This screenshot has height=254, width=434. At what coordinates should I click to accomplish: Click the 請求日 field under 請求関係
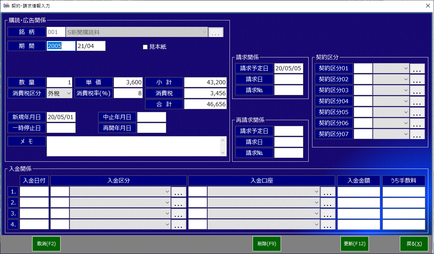289,79
